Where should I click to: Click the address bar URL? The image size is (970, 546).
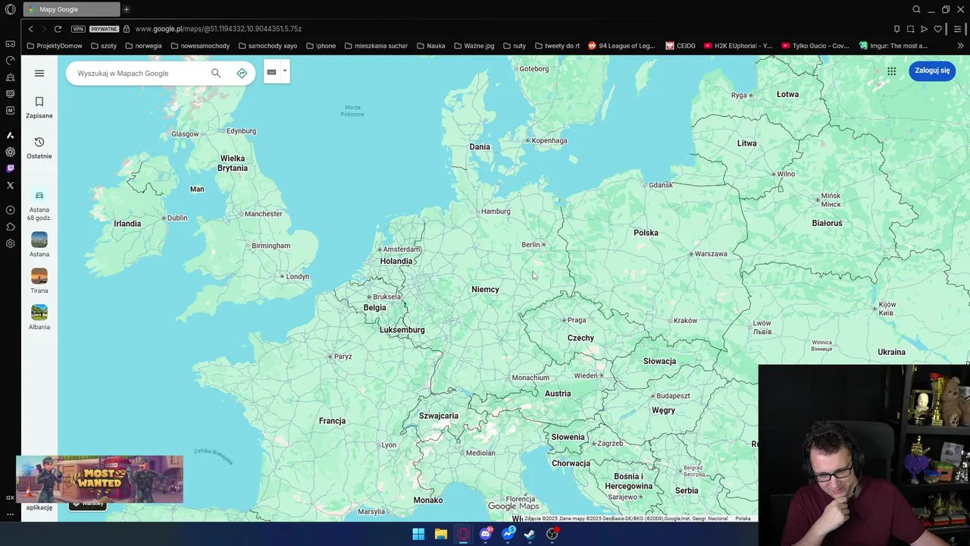(218, 29)
